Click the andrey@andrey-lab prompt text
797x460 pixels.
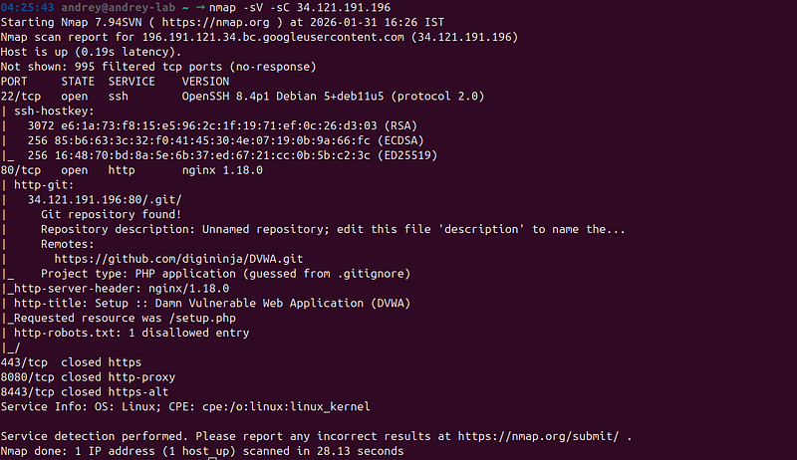coord(118,8)
